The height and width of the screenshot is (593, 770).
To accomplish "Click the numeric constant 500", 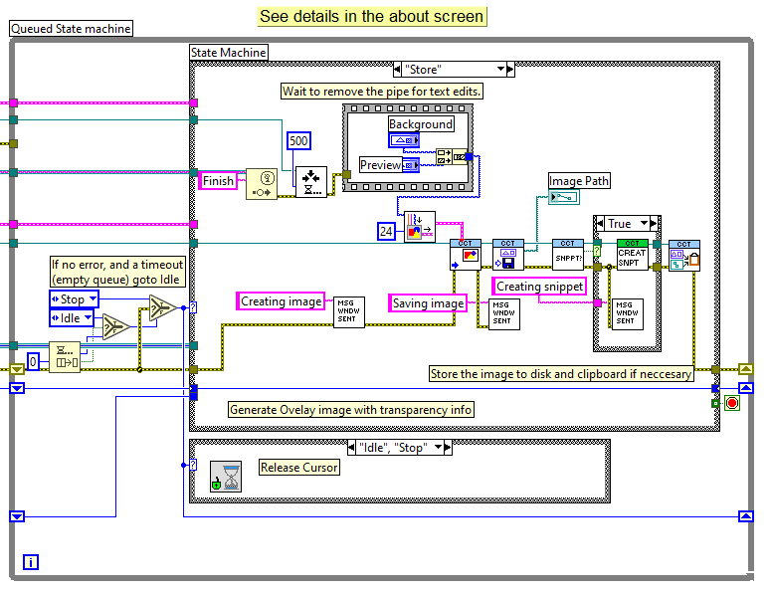I will pos(298,141).
